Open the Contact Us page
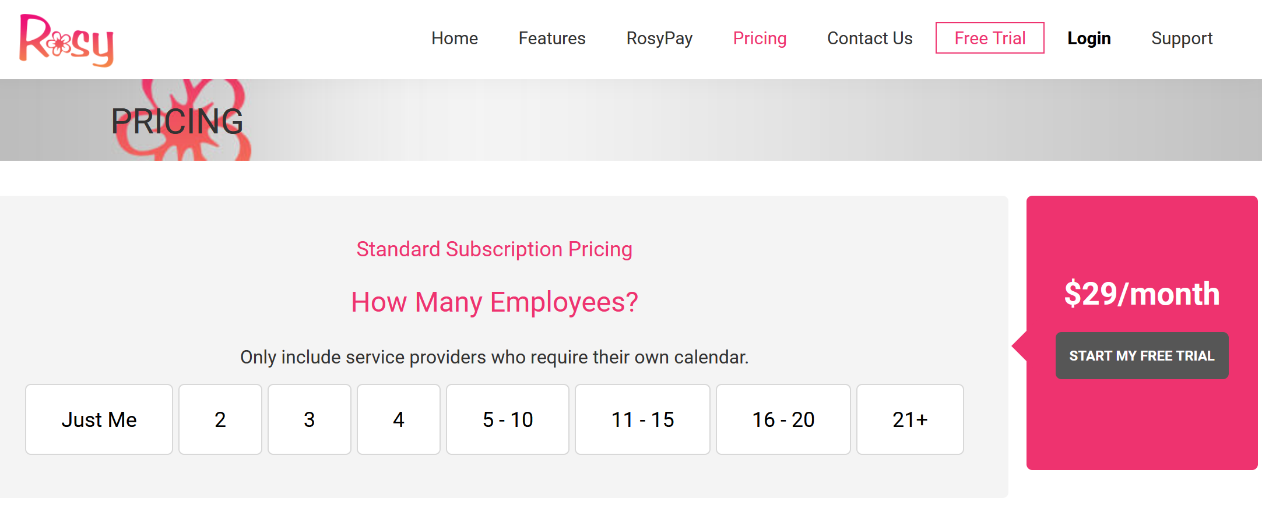 [870, 38]
